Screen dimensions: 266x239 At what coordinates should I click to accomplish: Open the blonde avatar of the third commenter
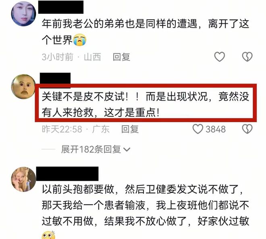tap(23, 179)
